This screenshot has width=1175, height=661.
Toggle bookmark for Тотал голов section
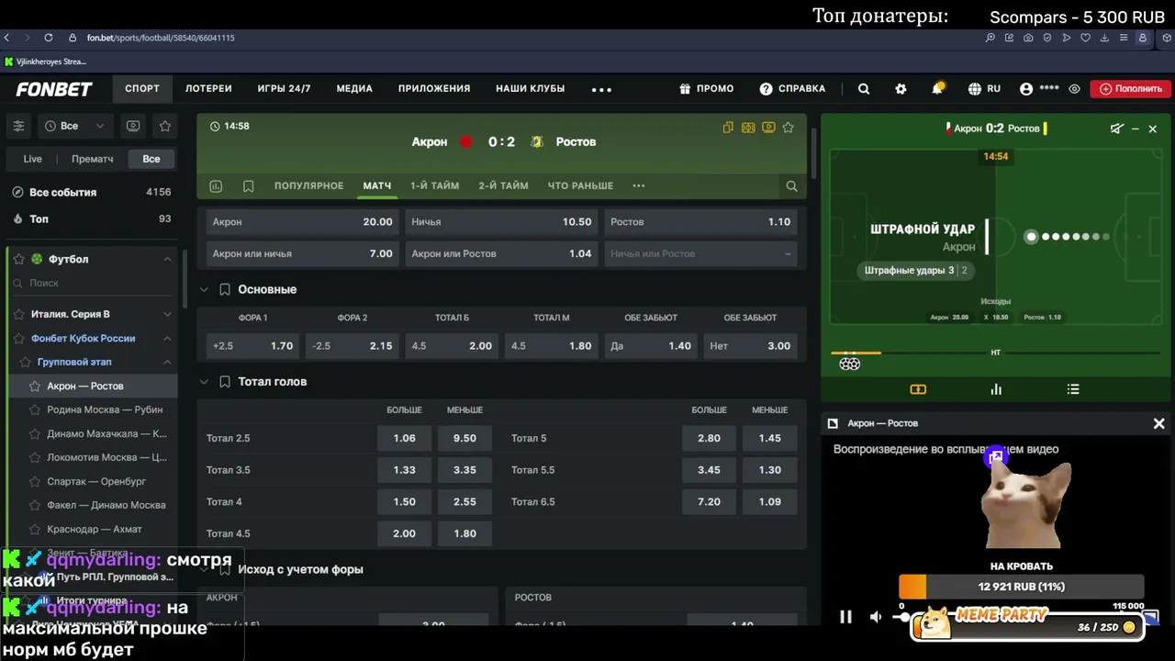coord(225,382)
